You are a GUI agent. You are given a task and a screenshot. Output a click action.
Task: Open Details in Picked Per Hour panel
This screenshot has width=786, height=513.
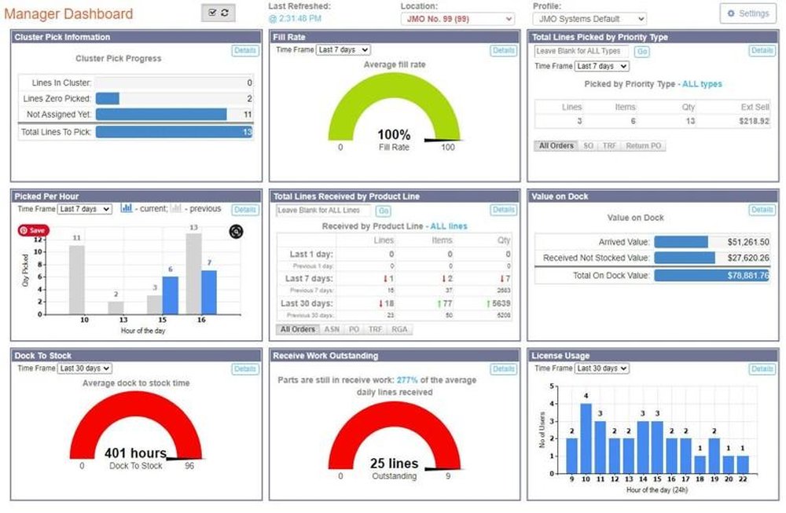coord(245,210)
